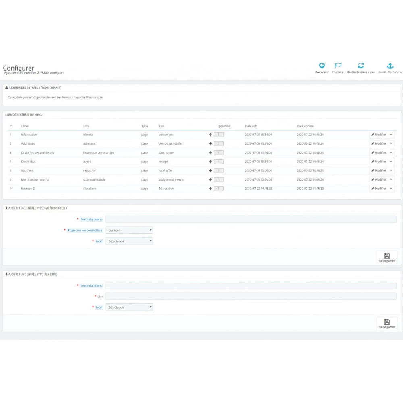Click the Date update column header
Viewport: 403px width, 403px height.
click(305, 126)
